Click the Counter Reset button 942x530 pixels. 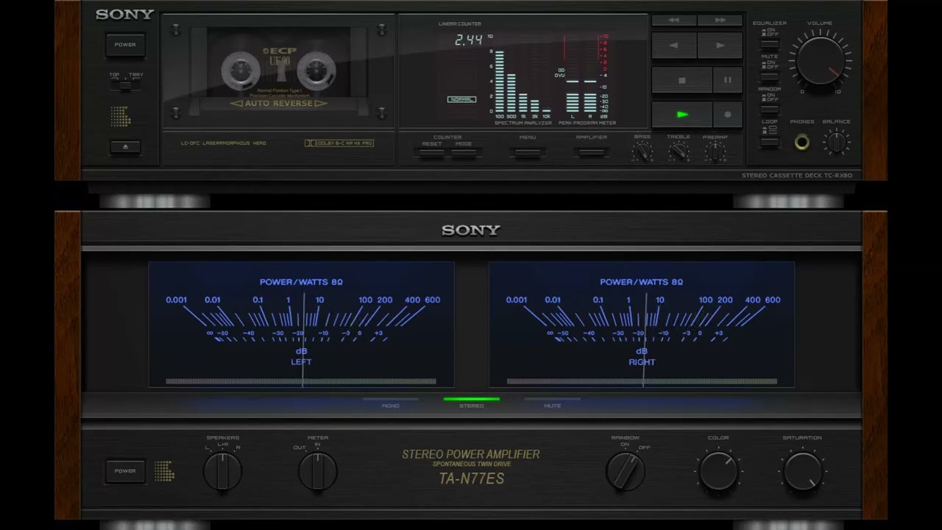tap(432, 153)
